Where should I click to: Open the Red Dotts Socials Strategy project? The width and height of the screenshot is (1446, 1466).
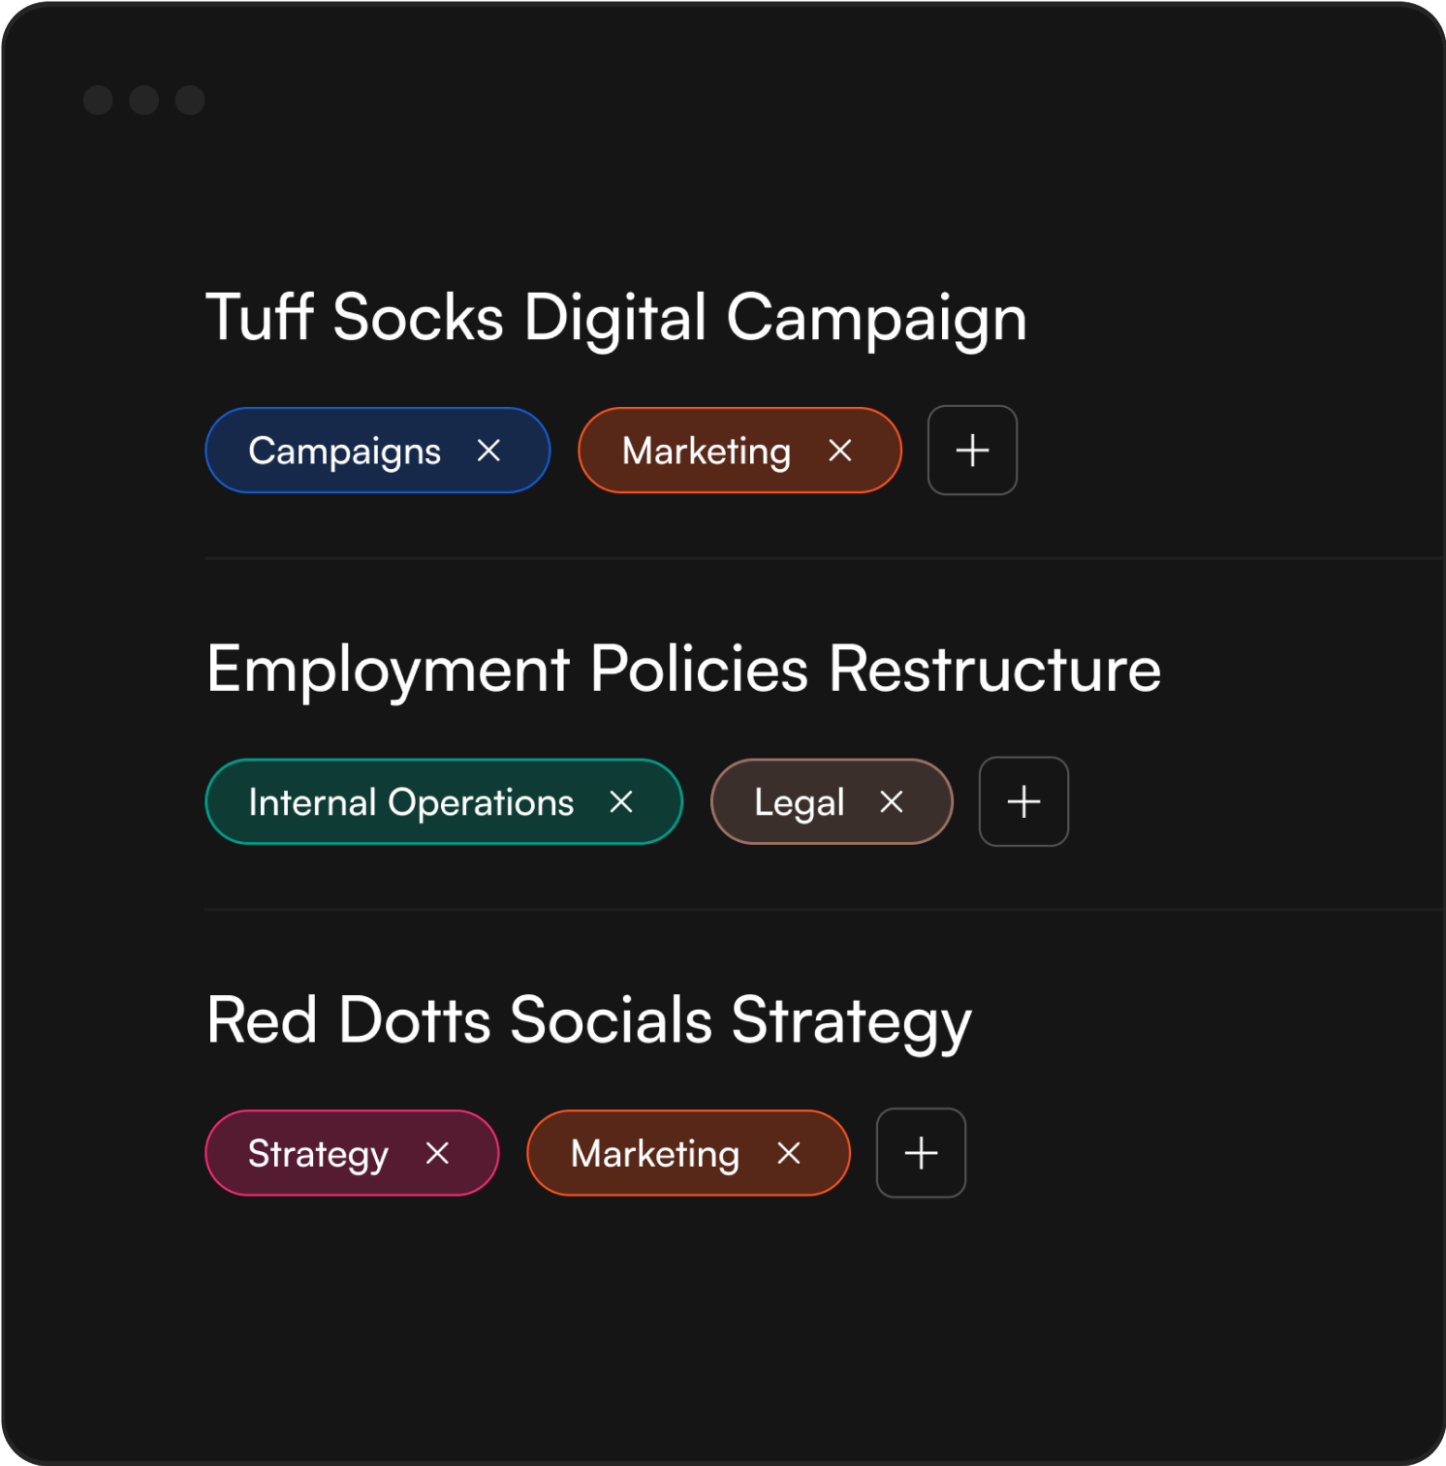[588, 1020]
